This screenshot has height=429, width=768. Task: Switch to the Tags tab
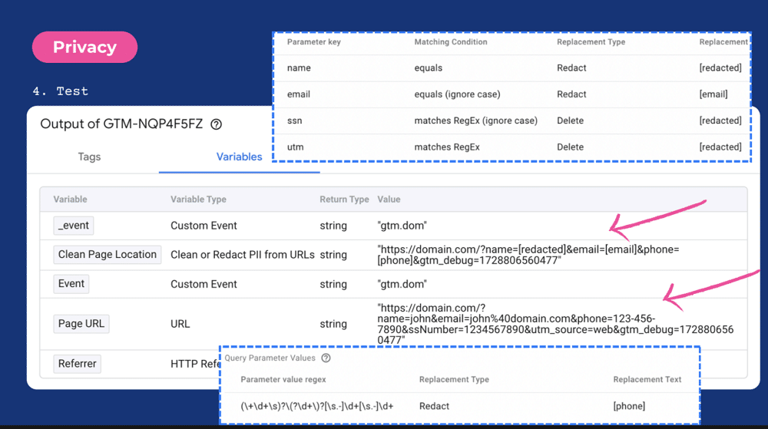click(x=89, y=157)
